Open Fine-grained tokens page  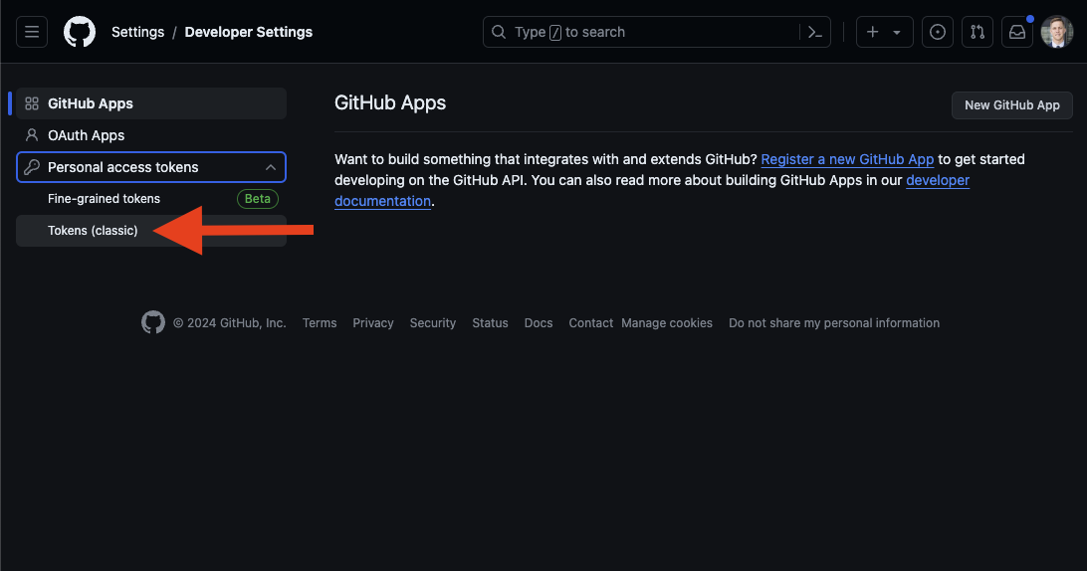[x=104, y=199]
